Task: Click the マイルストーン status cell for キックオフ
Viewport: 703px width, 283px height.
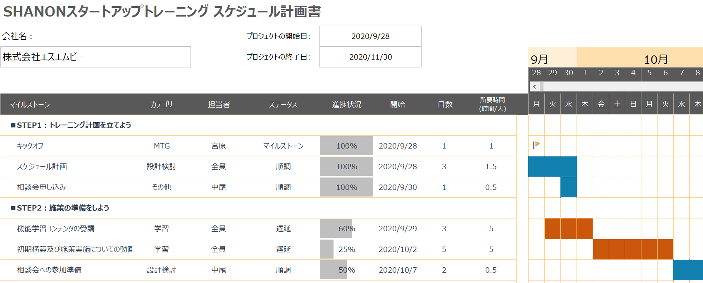Action: pos(283,146)
